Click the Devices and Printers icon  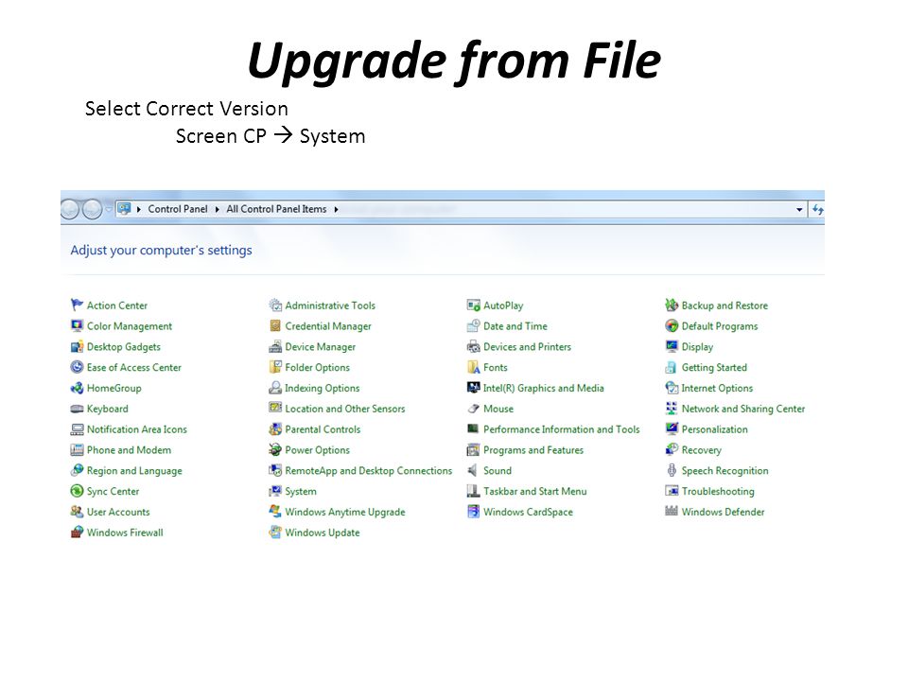point(473,346)
